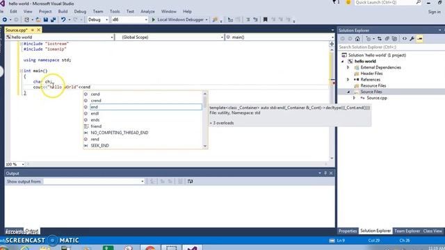The image size is (445, 250).
Task: Toggle Show All Files in Solution Explorer
Action: click(x=394, y=39)
